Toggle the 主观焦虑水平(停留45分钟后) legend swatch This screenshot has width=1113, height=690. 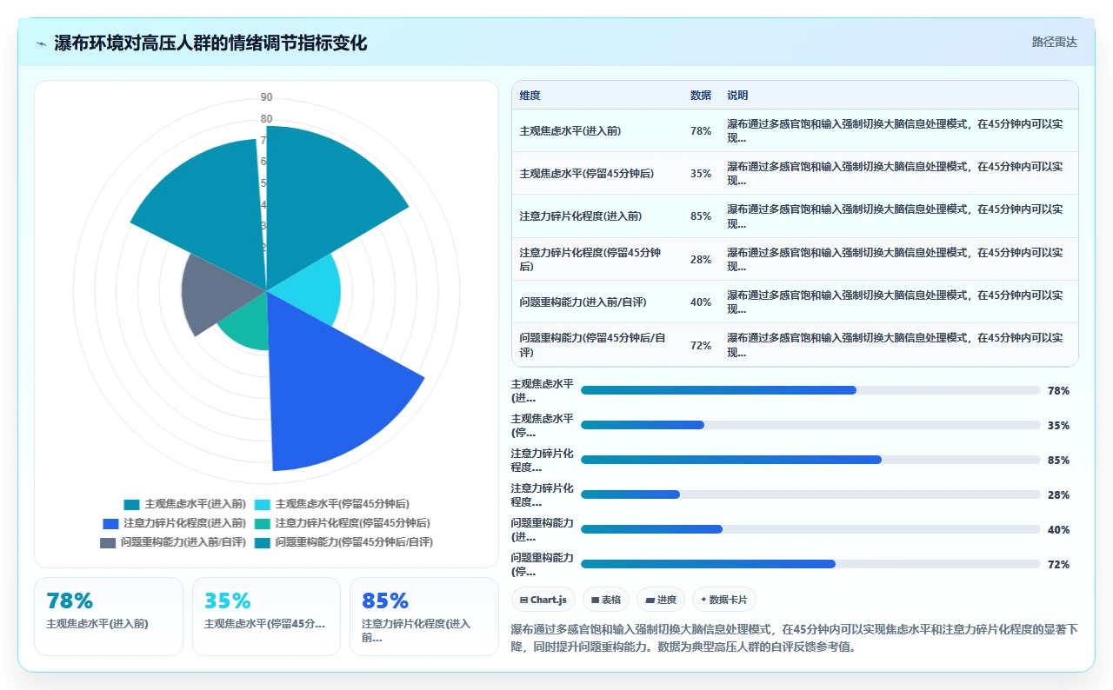click(x=262, y=504)
